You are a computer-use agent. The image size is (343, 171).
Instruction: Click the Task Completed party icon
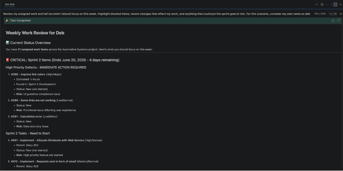click(x=7, y=20)
